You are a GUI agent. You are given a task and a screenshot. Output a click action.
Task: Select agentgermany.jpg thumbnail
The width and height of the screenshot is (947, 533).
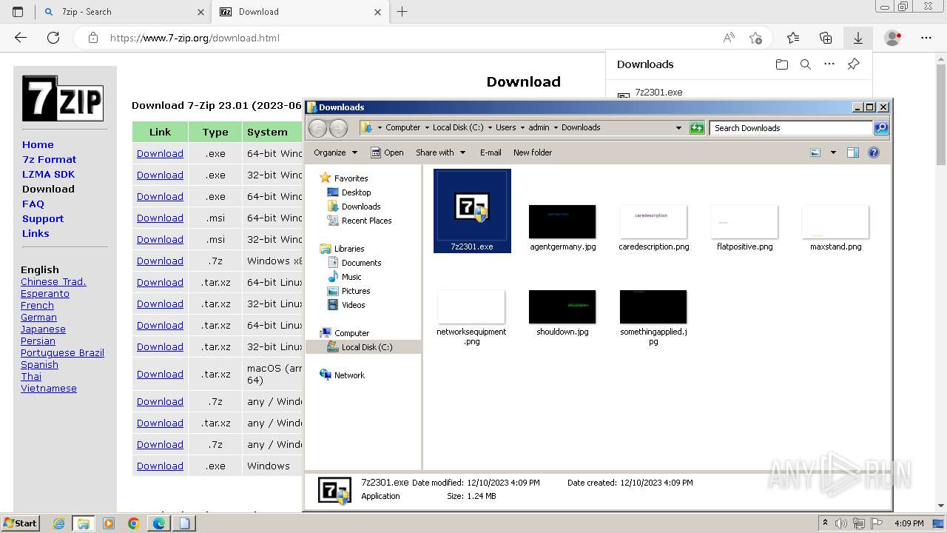pyautogui.click(x=562, y=222)
